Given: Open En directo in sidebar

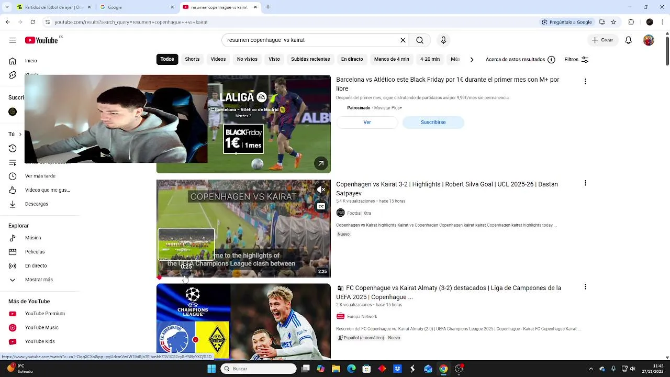Looking at the screenshot, I should coord(36,266).
